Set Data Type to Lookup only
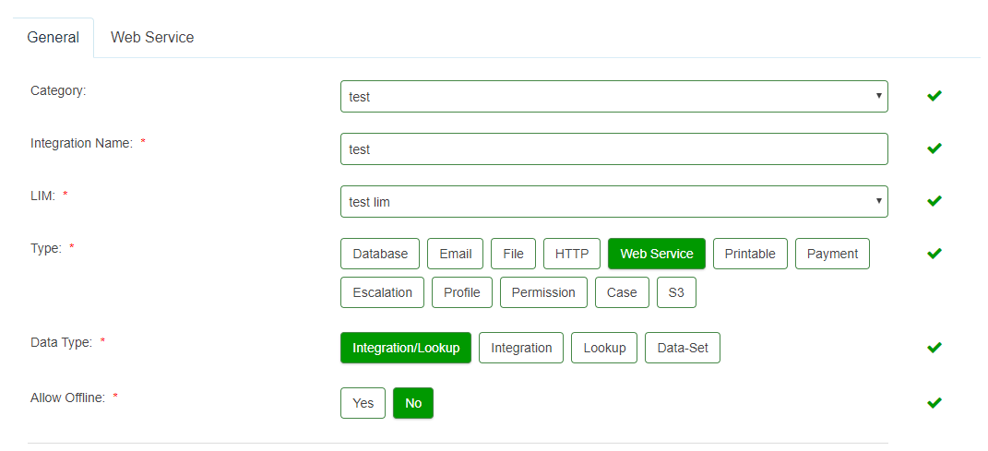The width and height of the screenshot is (988, 451). click(x=604, y=348)
